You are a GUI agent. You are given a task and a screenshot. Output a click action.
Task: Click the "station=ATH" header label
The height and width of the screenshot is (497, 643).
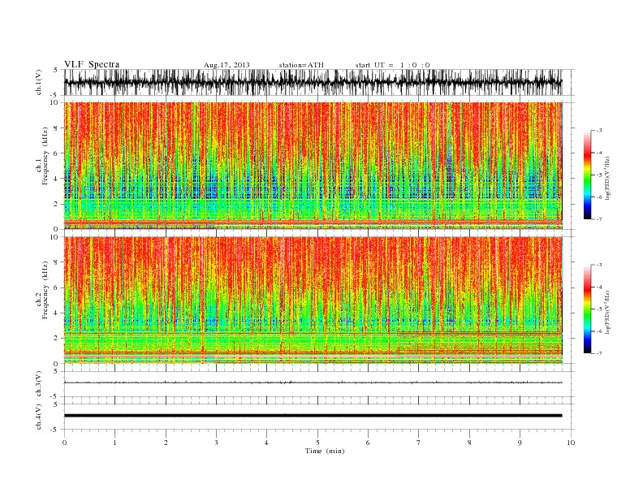point(301,65)
